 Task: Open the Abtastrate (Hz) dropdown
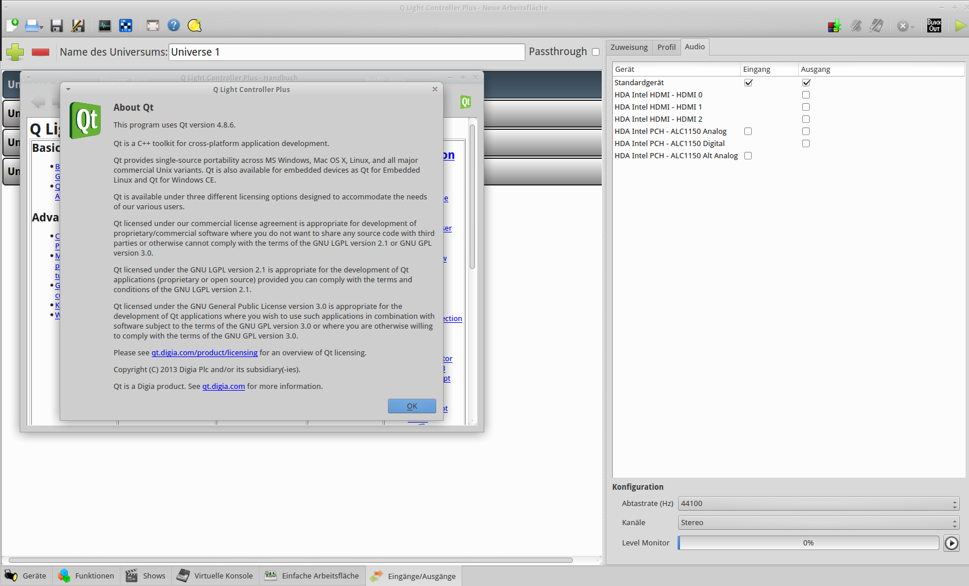pos(819,504)
